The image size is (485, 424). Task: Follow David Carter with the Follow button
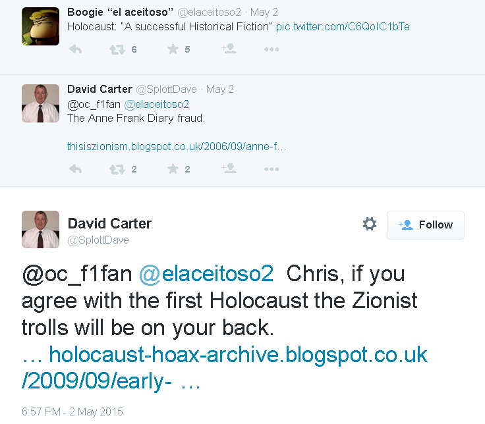pyautogui.click(x=425, y=225)
